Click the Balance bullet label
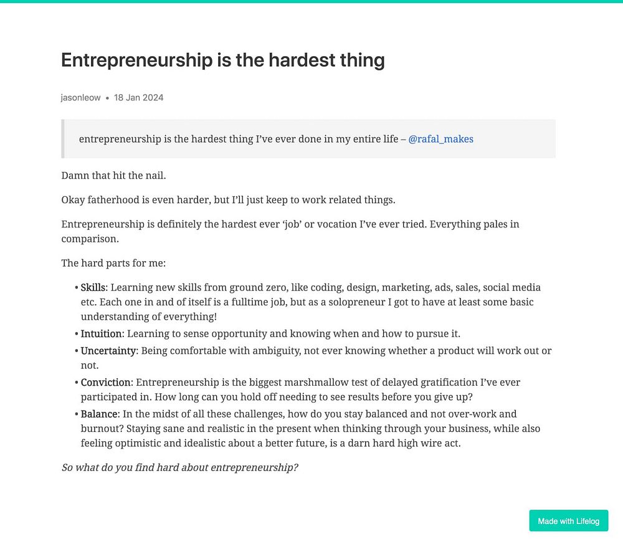 (99, 414)
